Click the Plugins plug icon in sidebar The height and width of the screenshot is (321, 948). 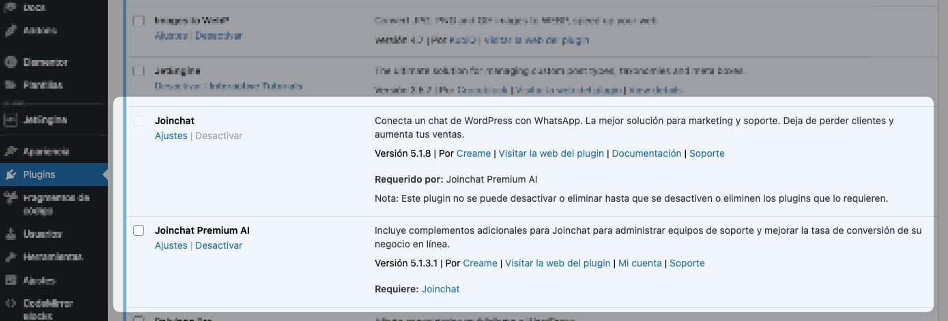[x=11, y=174]
